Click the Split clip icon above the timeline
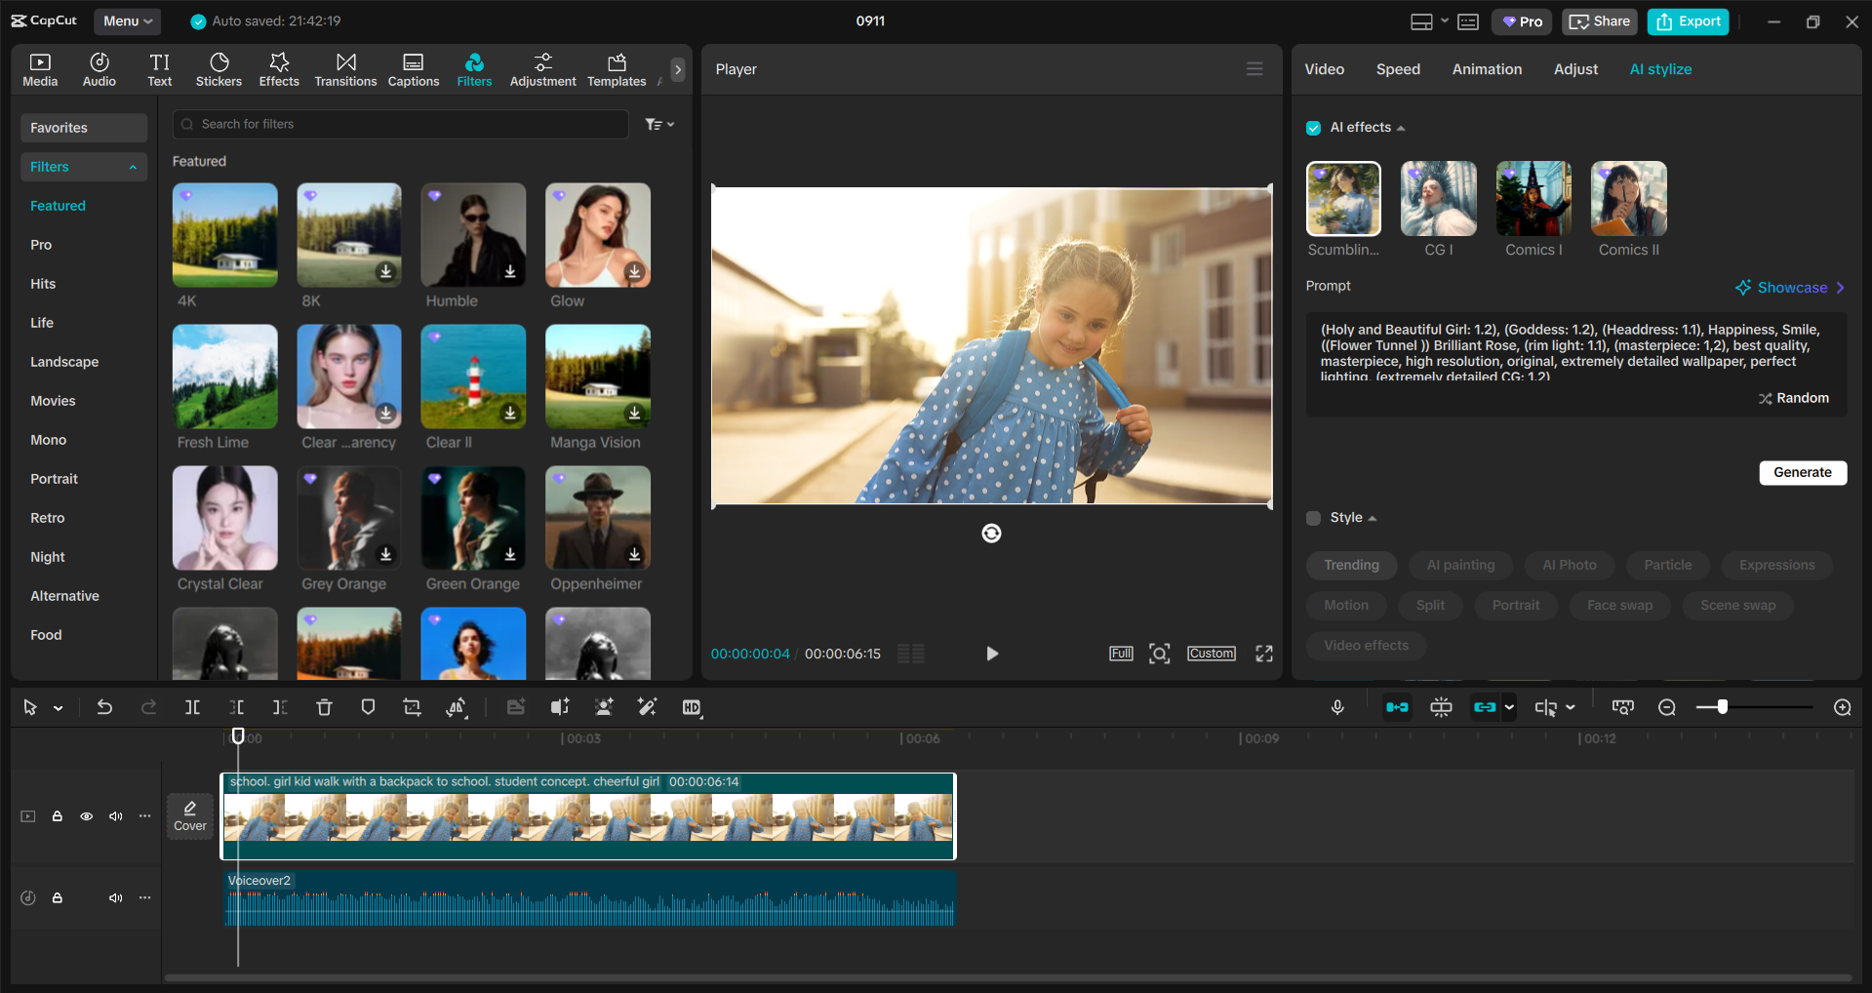 point(192,707)
